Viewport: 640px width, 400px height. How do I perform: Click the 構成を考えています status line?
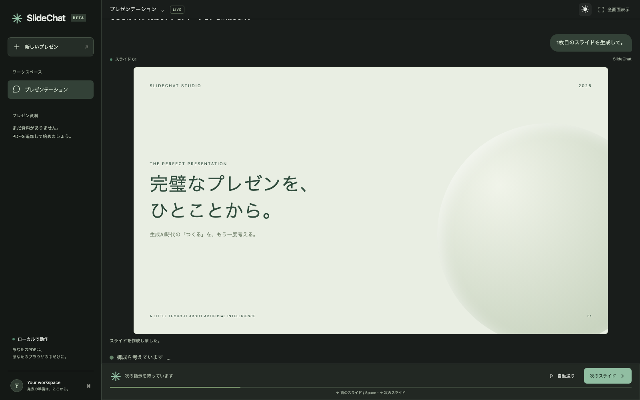140,357
